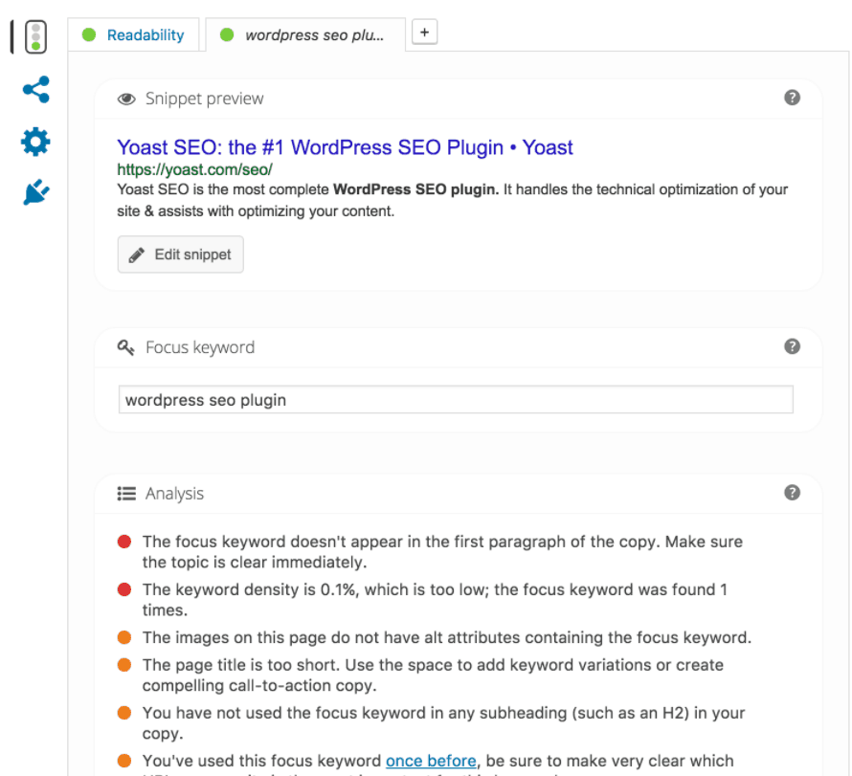Click red bullet for first paragraph keyword warning
This screenshot has width=852, height=776.
coord(124,542)
